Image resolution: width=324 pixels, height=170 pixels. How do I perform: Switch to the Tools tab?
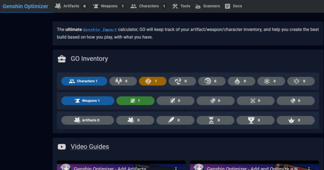[x=181, y=6]
